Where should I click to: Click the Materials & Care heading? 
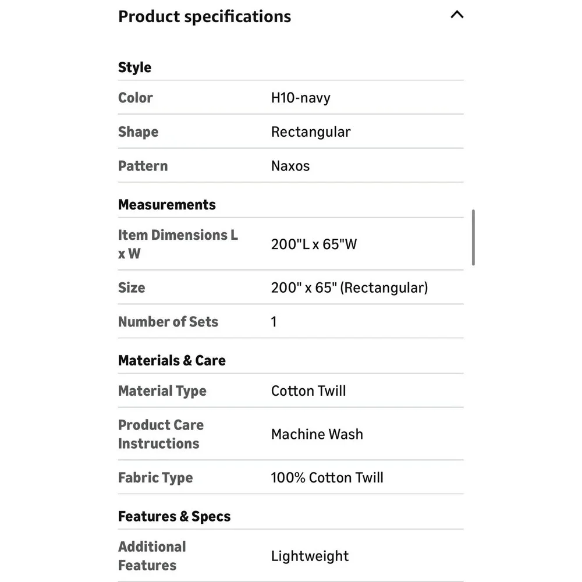[172, 361]
